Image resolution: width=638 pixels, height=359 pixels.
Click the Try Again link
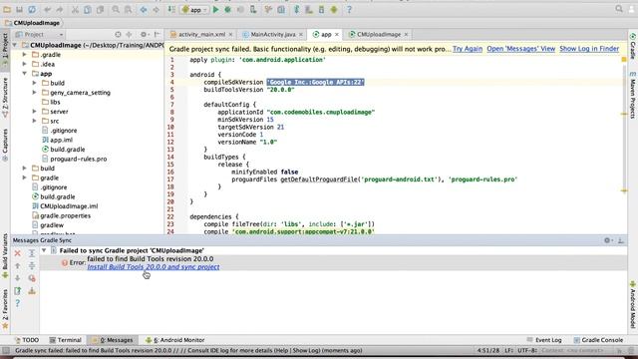point(468,49)
